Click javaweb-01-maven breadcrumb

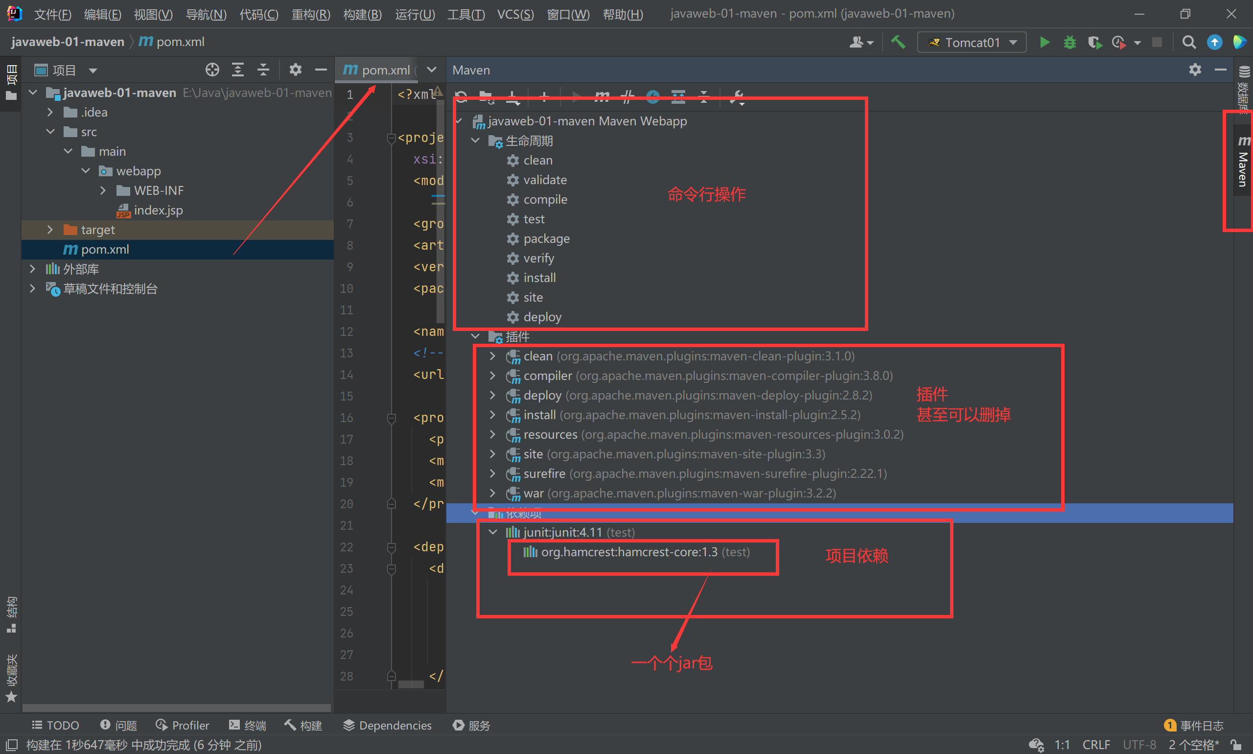point(68,42)
